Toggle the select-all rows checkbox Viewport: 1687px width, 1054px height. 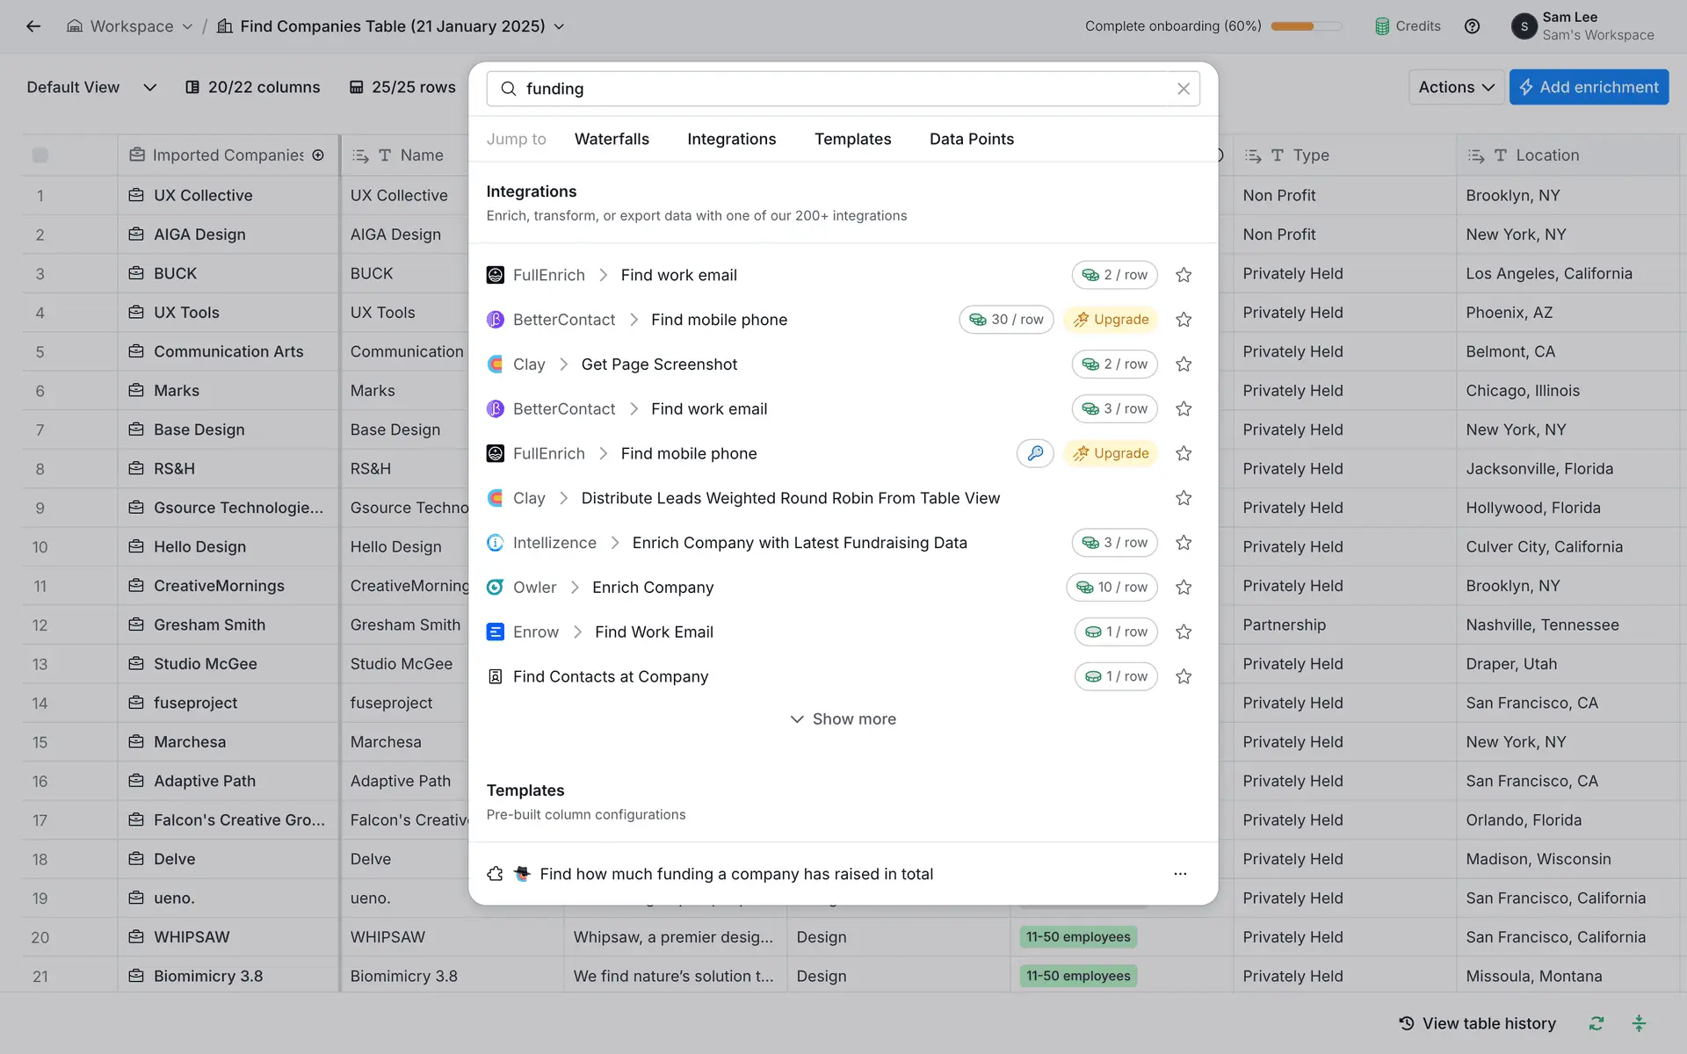click(40, 155)
